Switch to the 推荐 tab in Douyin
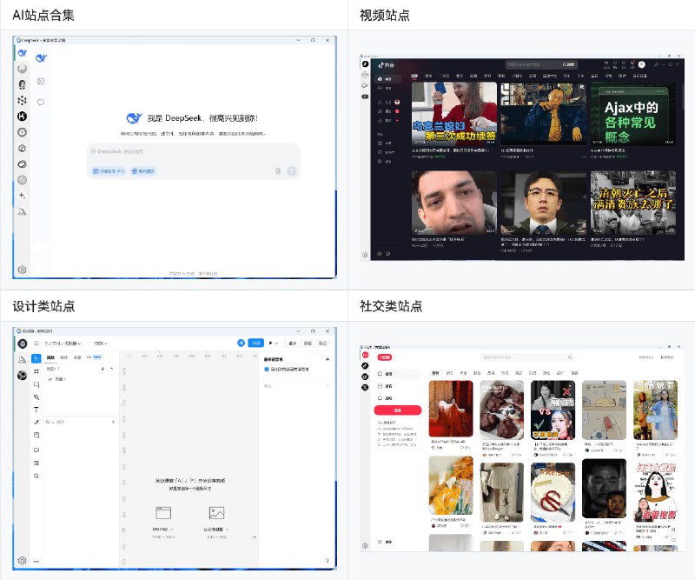 tap(415, 75)
